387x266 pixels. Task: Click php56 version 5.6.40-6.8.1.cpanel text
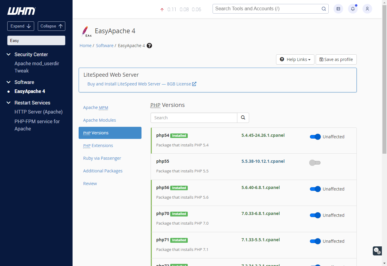[261, 187]
